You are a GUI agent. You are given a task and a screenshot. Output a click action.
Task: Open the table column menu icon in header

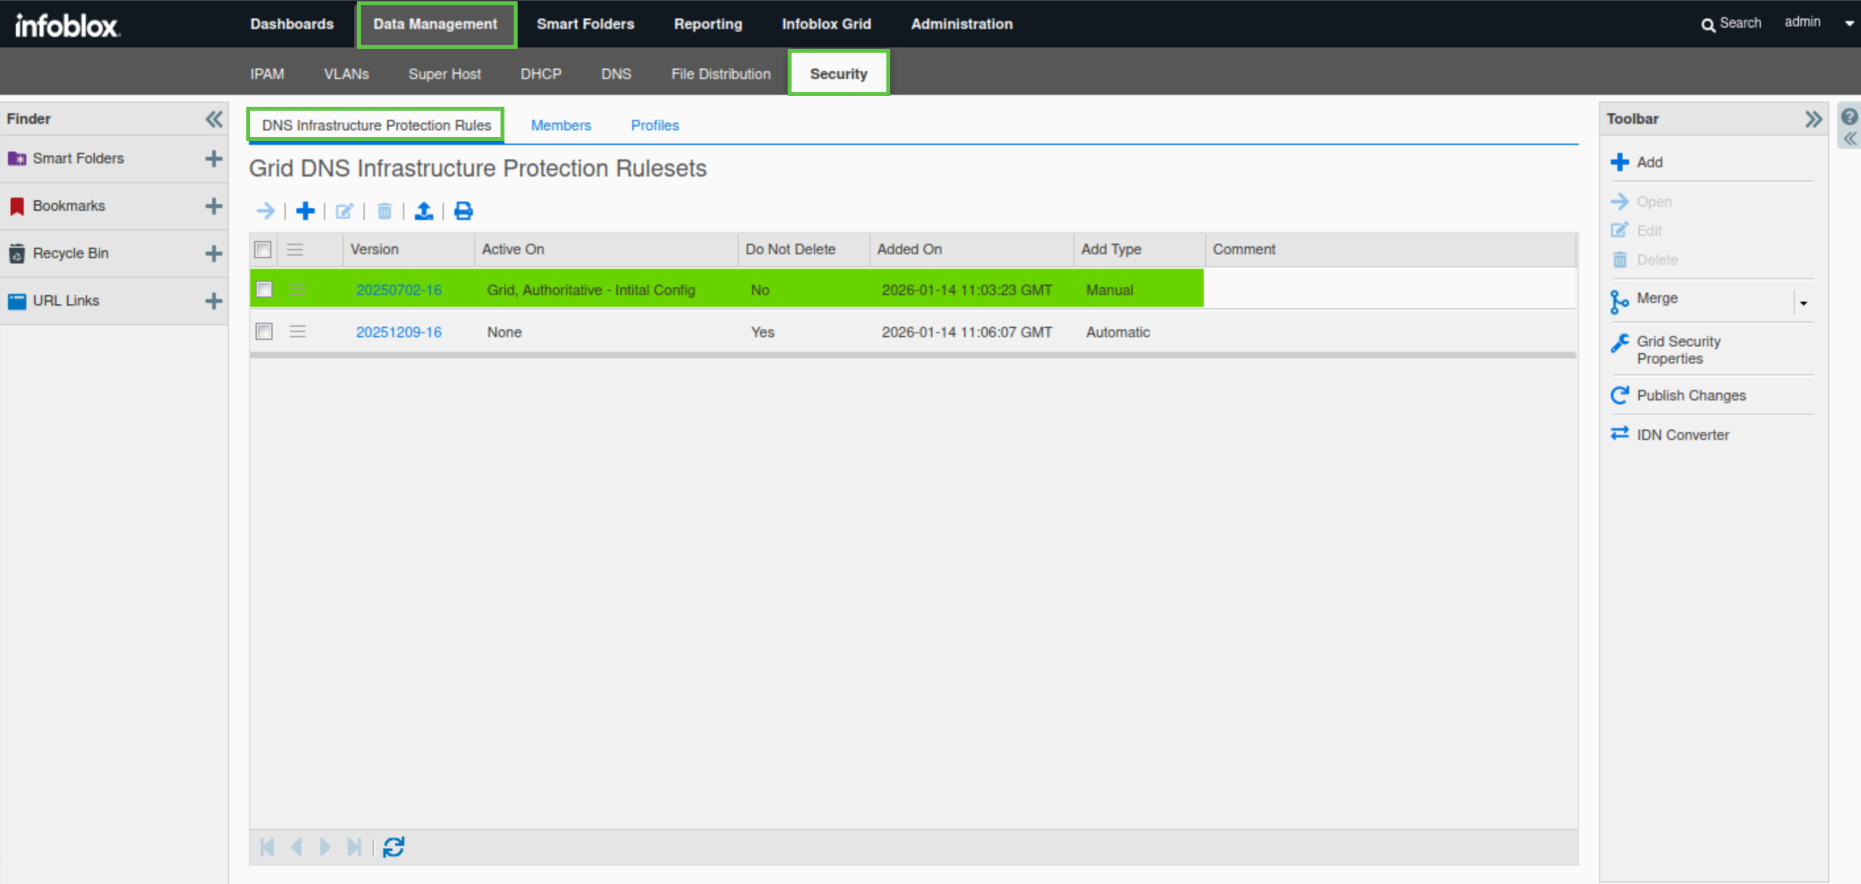pos(295,250)
